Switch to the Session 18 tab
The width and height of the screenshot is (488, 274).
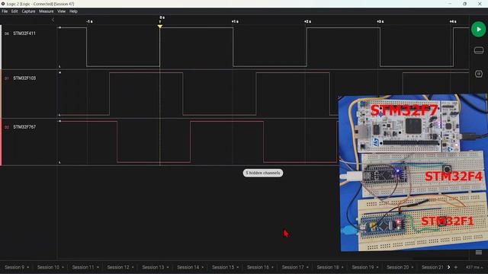point(328,267)
